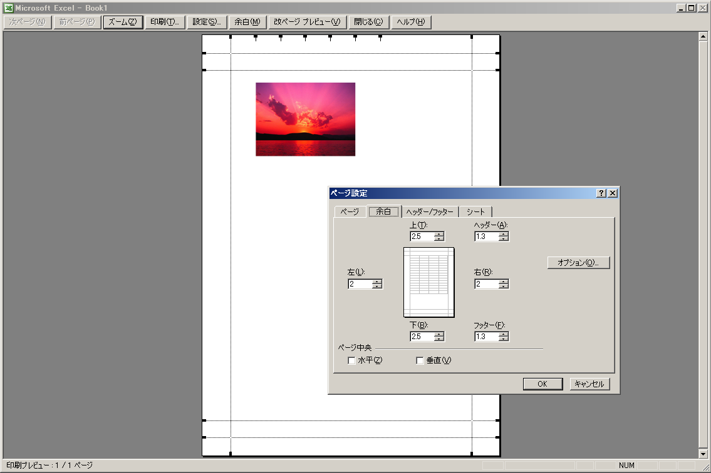
Task: Open the 印刷 (Print) dialog button
Action: coord(165,22)
